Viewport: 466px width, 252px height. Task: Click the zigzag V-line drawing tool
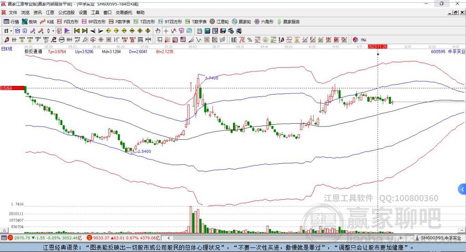coord(199,40)
